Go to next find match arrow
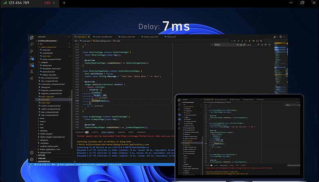 [x=262, y=45]
